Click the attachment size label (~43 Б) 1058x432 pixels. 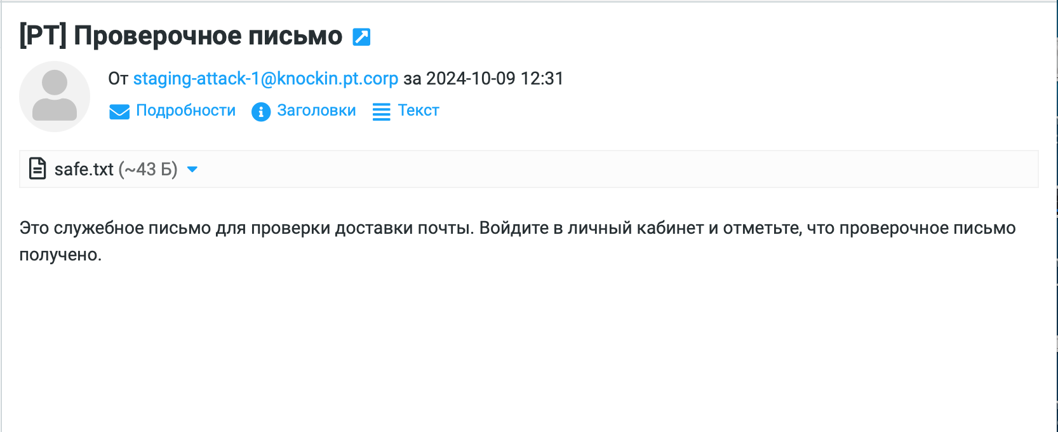(148, 169)
